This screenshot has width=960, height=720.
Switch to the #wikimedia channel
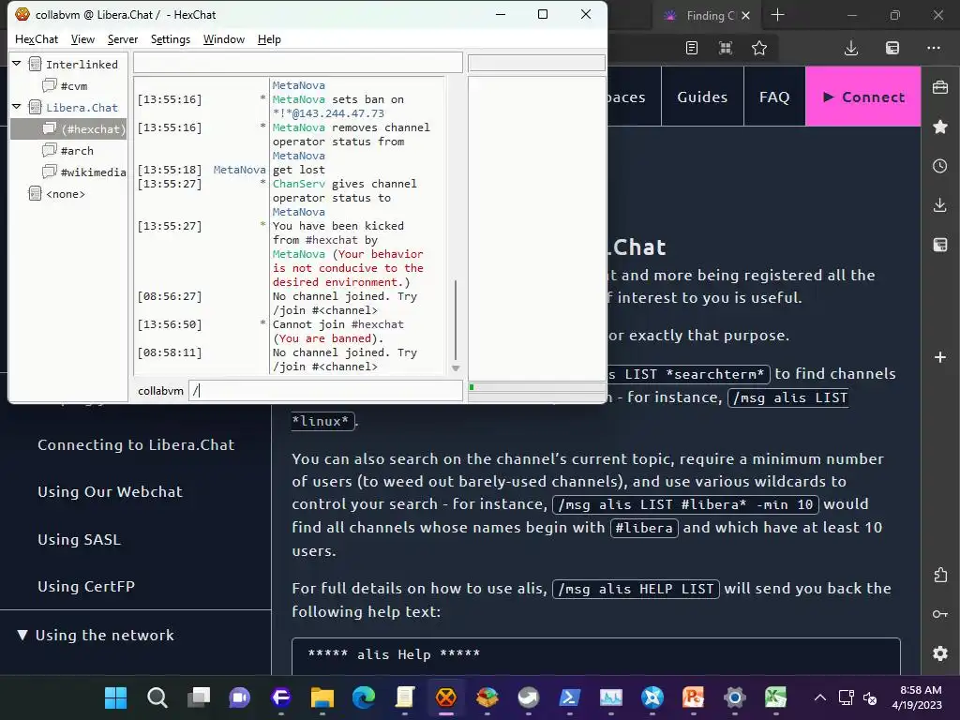pos(93,172)
